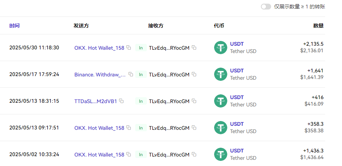The width and height of the screenshot is (342, 166).
Task: Copy sender address in 2025/05/02 row
Action: point(129,154)
